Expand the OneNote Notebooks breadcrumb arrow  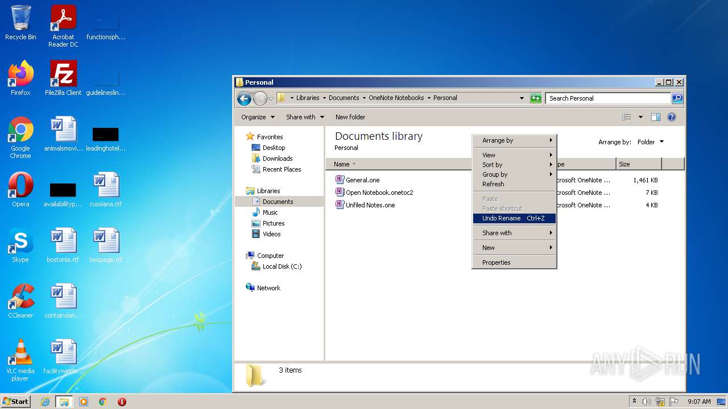pos(429,98)
